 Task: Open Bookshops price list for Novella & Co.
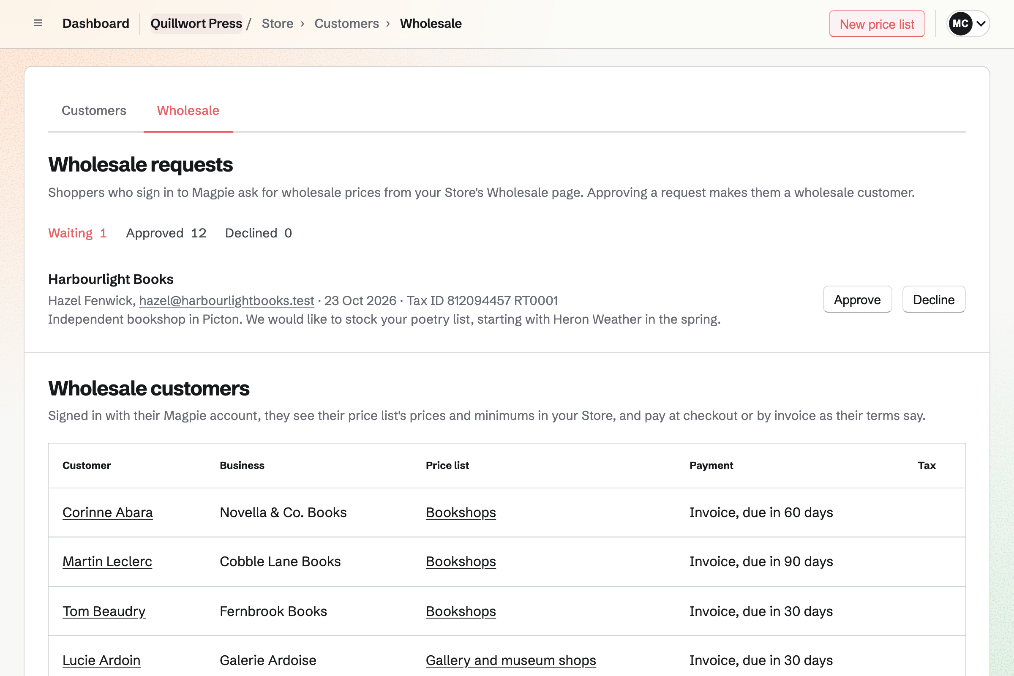pyautogui.click(x=461, y=512)
